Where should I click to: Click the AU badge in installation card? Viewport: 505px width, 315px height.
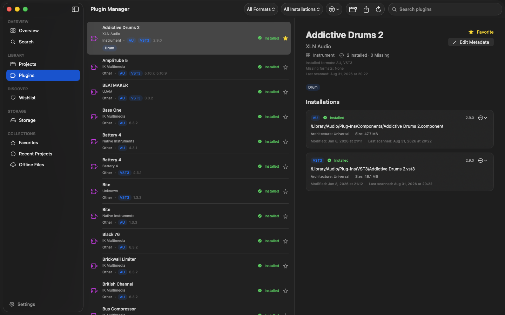[x=315, y=118]
